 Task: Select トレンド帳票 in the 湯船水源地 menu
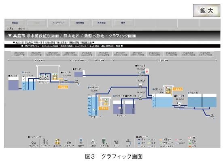pos(94,46)
